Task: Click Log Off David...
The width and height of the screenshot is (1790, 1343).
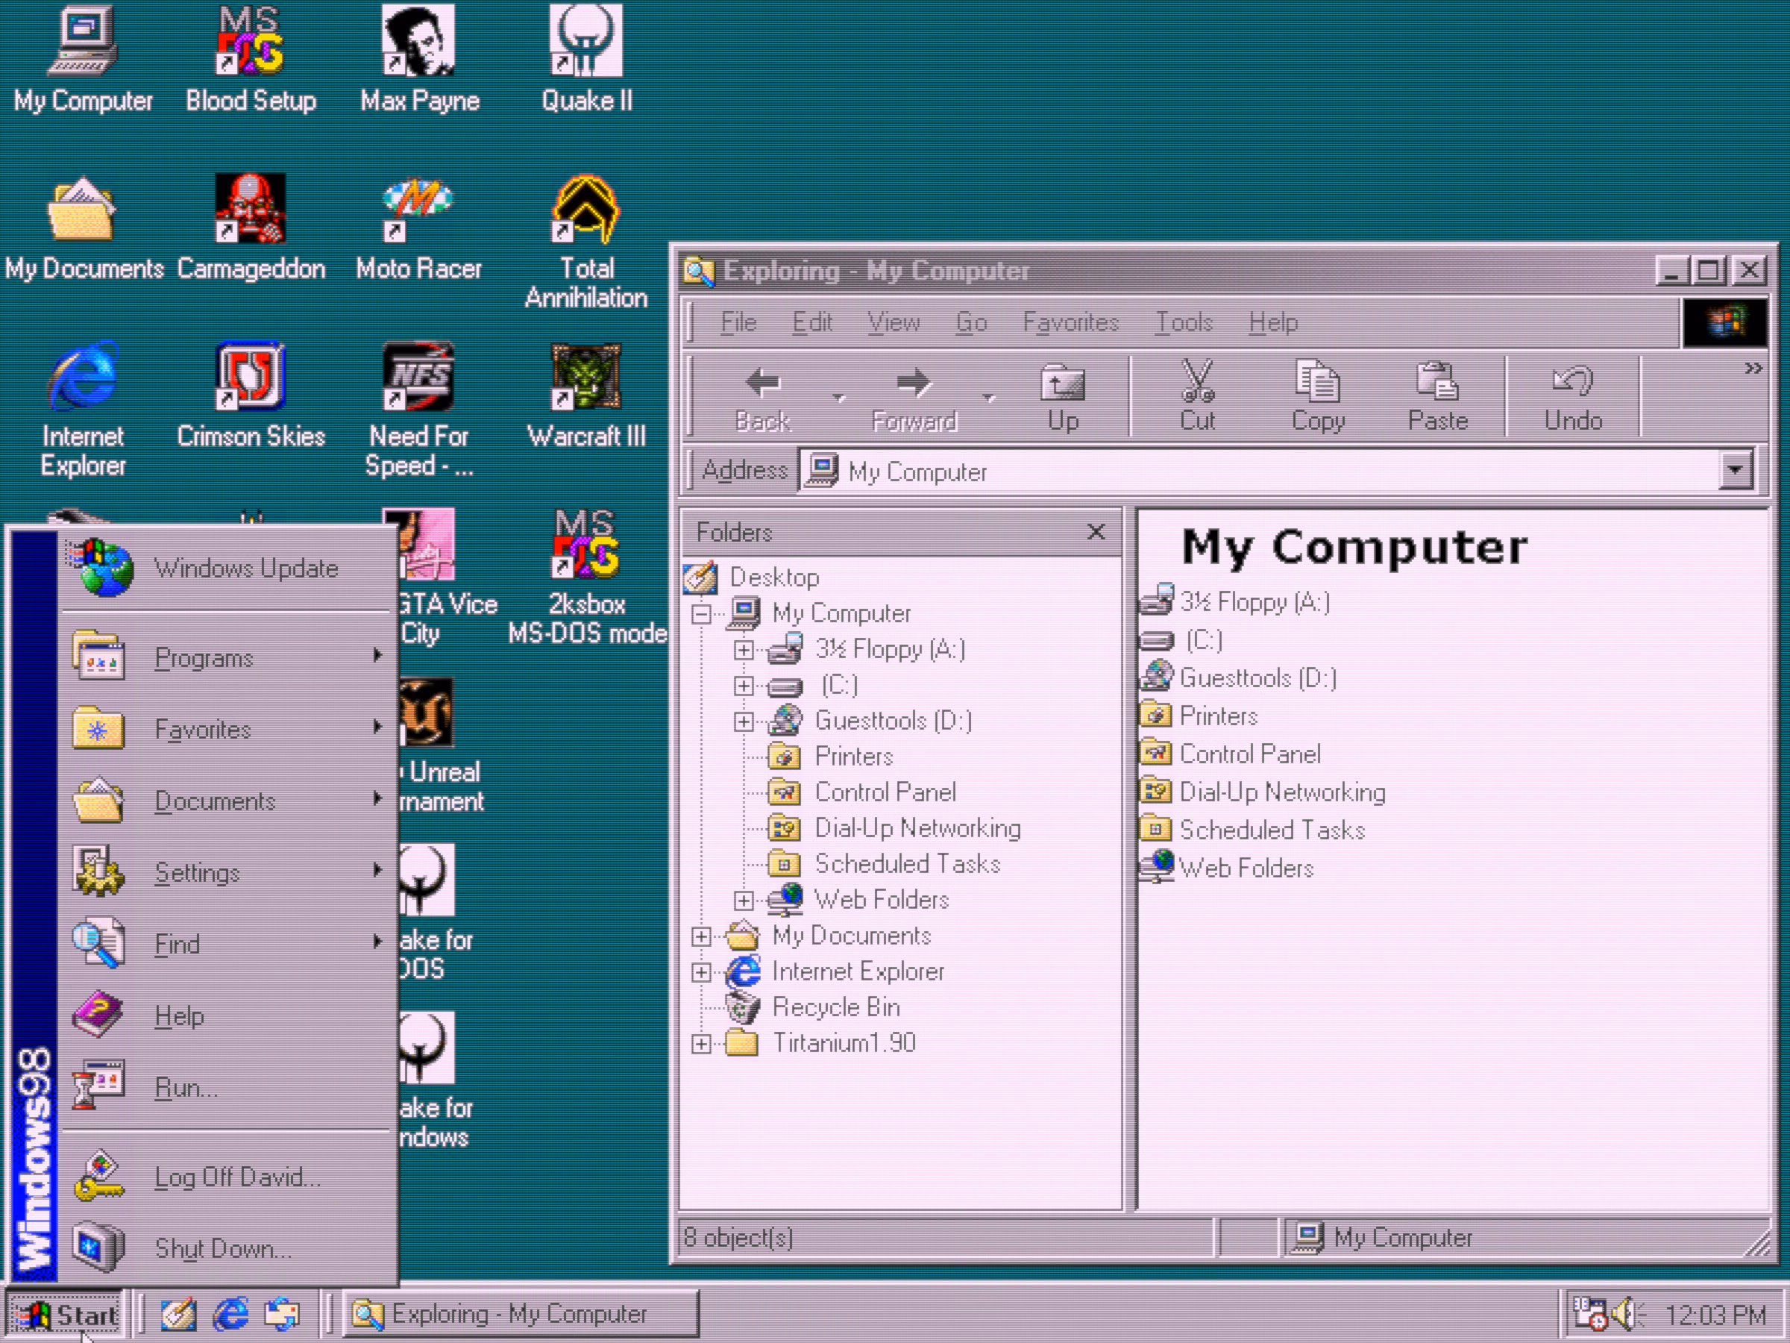Action: tap(227, 1176)
